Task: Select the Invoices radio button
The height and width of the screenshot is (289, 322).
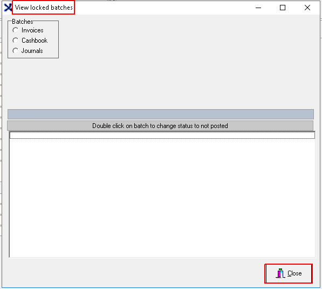Action: (16, 30)
